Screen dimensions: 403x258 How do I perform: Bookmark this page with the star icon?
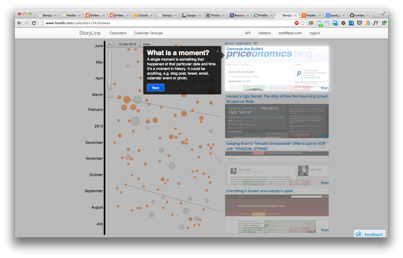coord(302,23)
